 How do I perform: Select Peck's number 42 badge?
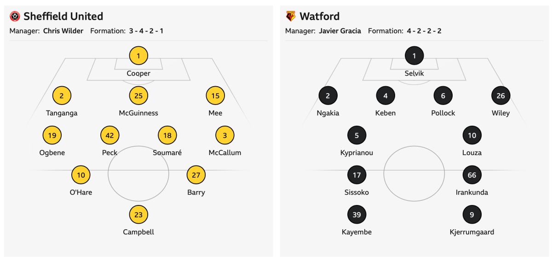[x=109, y=135]
